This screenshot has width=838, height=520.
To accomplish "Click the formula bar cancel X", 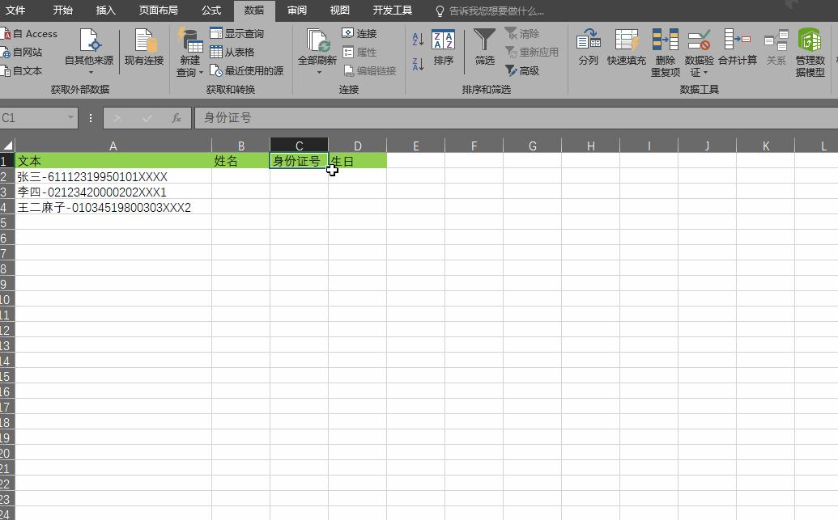I will point(117,118).
